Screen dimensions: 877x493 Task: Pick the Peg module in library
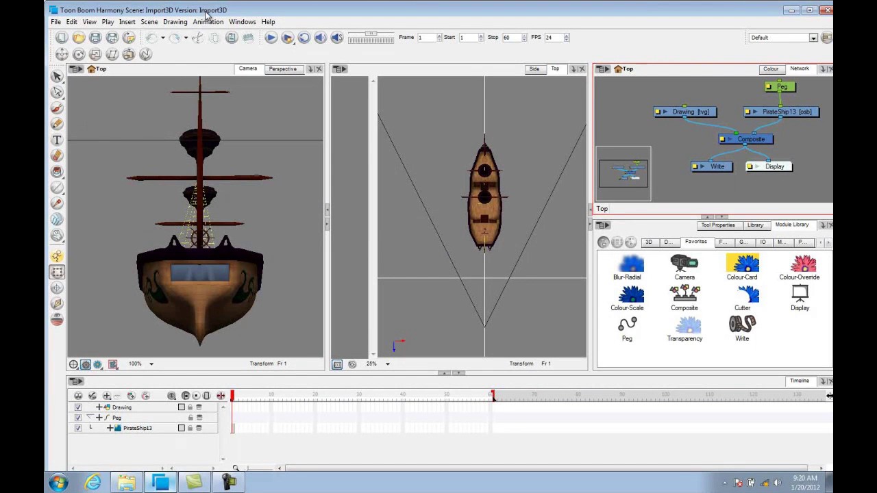click(627, 329)
